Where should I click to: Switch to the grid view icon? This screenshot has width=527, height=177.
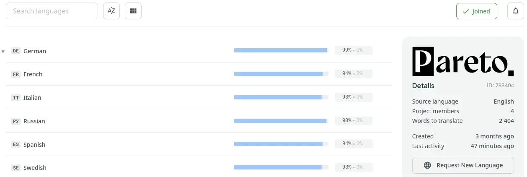pyautogui.click(x=133, y=11)
